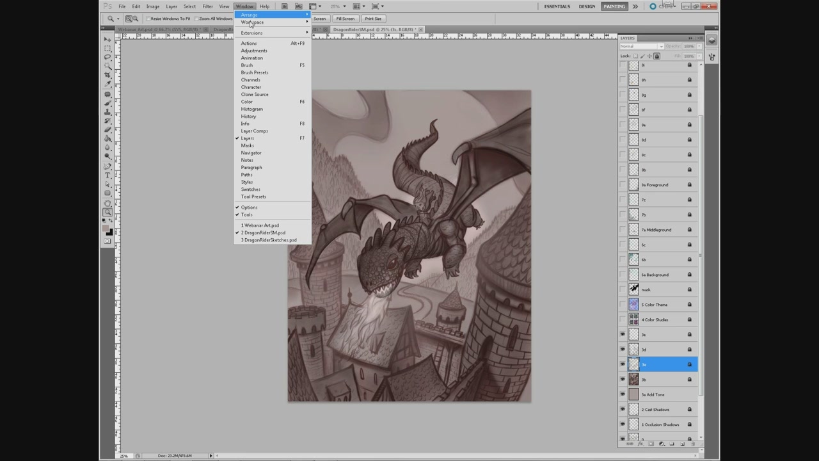Expand more workspaces chevron

[635, 6]
